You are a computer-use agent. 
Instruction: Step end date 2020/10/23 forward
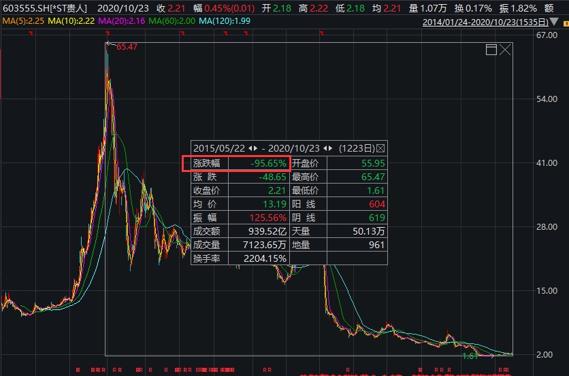pos(331,148)
